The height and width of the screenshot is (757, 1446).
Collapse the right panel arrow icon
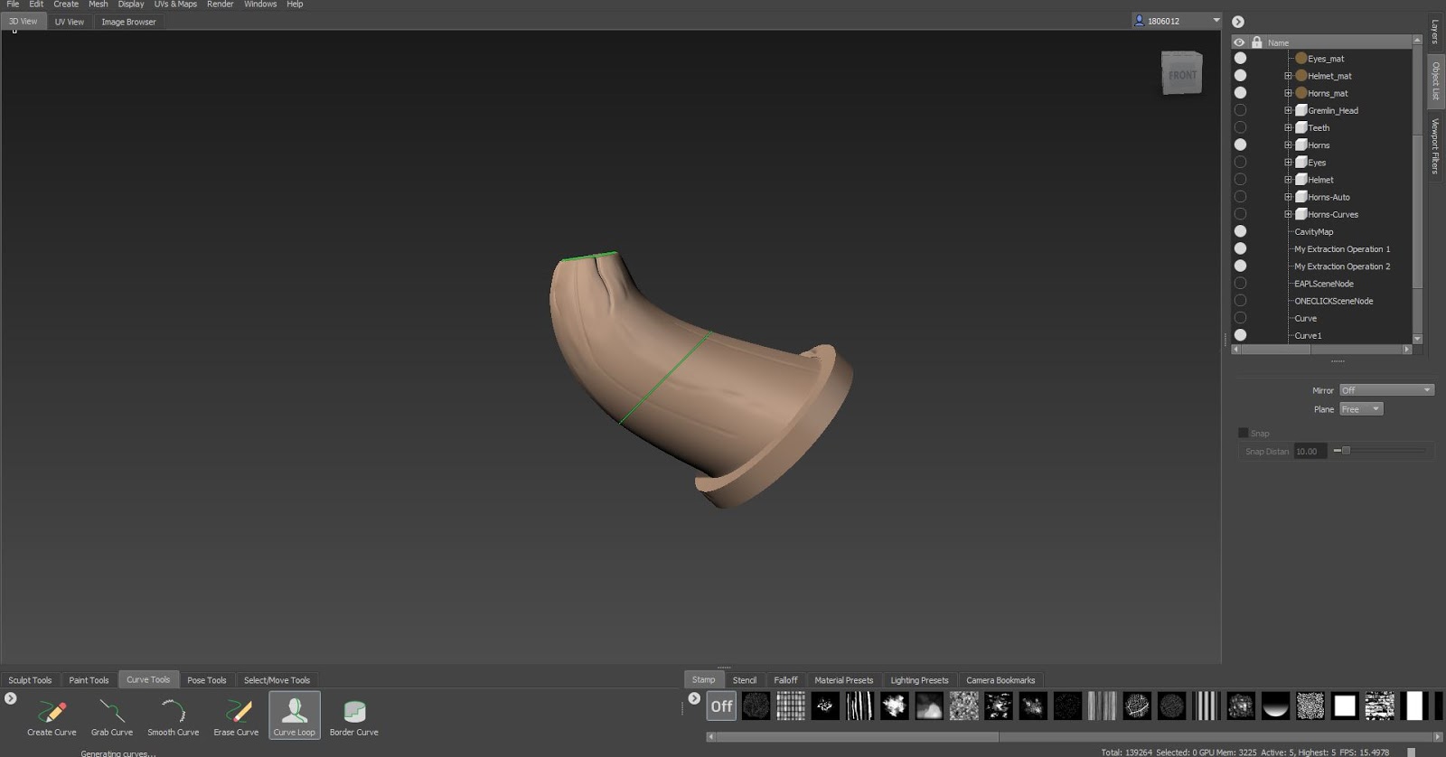coord(1238,22)
